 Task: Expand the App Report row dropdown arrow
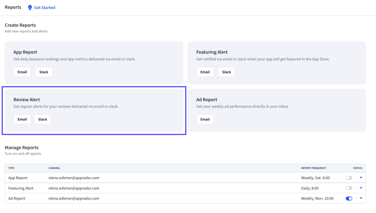(361, 177)
